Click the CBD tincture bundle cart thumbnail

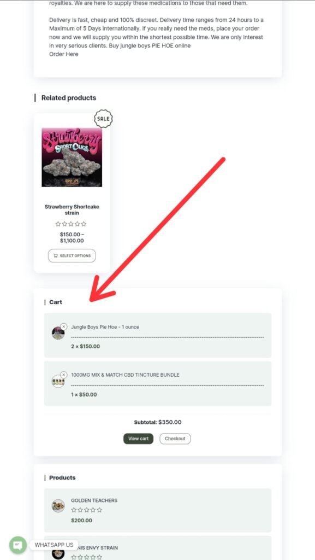click(x=58, y=381)
